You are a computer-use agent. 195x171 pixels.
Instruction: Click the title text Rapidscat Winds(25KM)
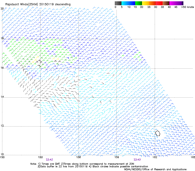(21, 4)
